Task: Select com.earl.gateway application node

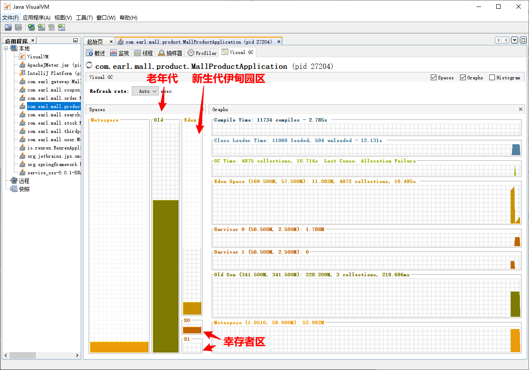Action: click(50, 81)
